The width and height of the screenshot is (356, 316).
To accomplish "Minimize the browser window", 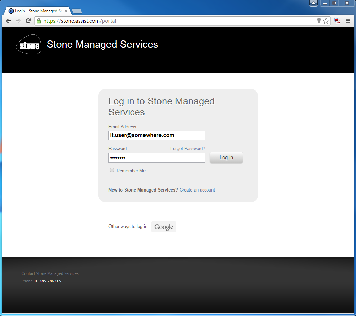I will 325,3.
